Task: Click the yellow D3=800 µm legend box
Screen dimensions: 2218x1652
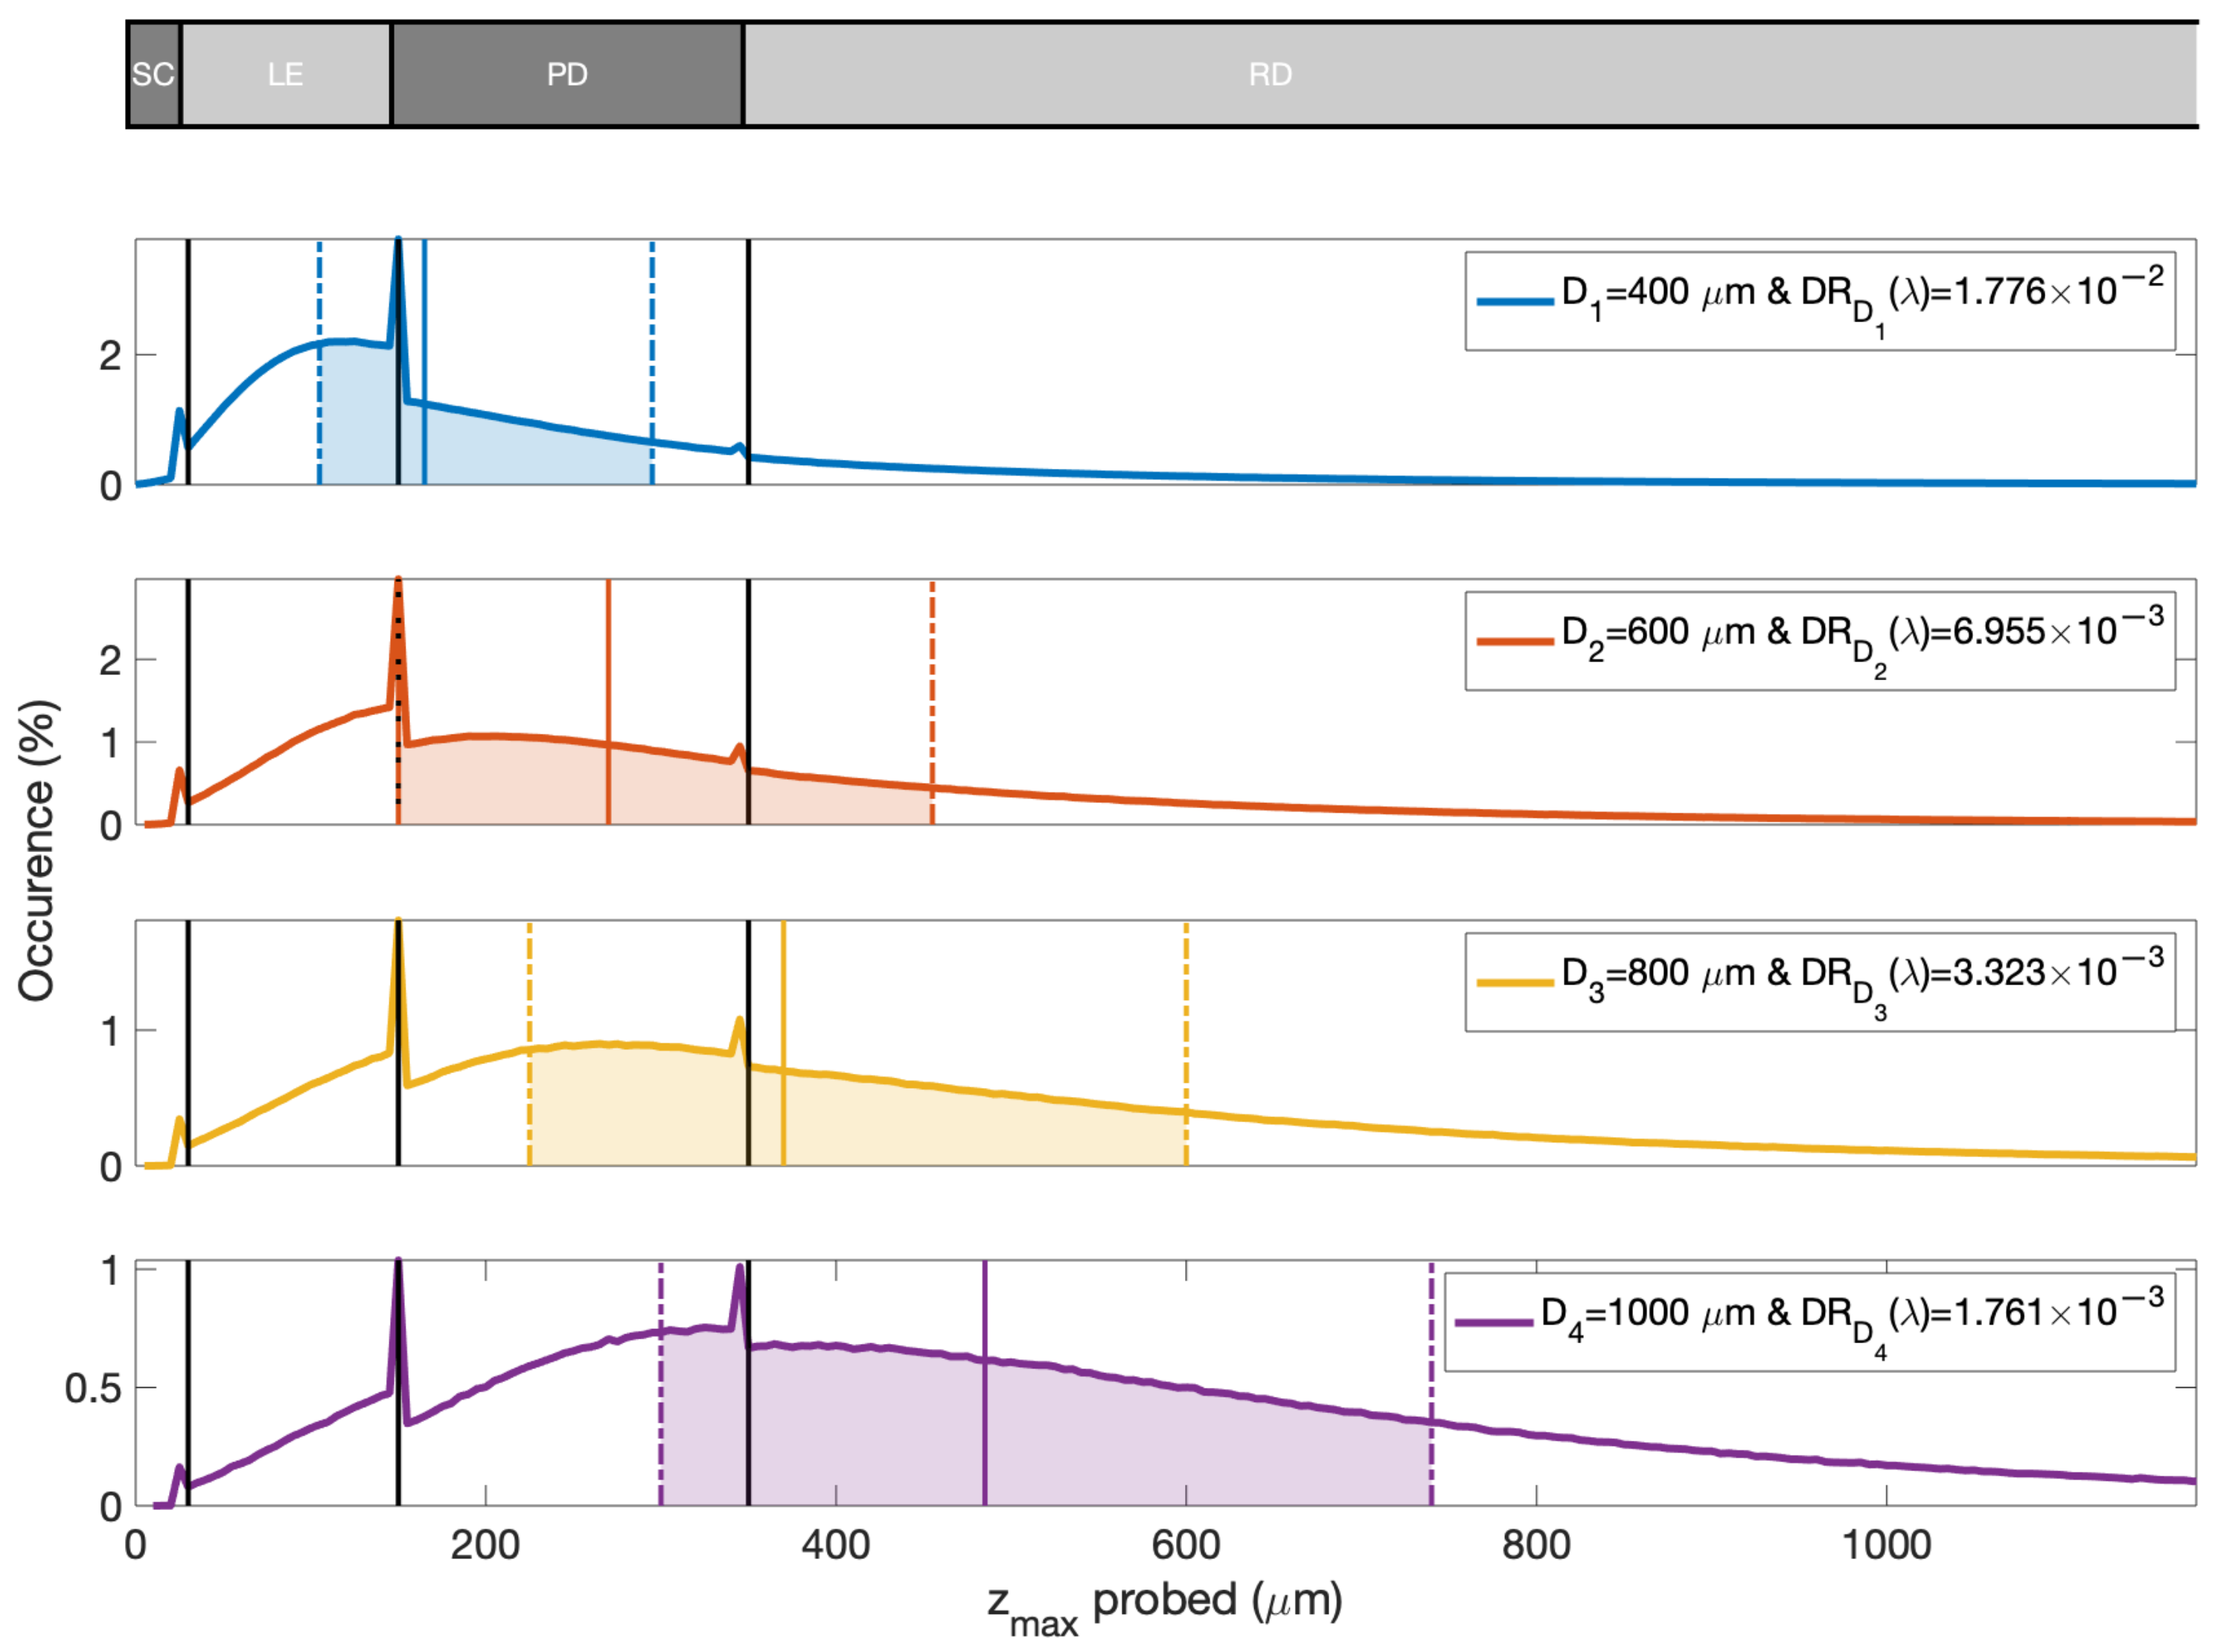Action: click(1819, 982)
